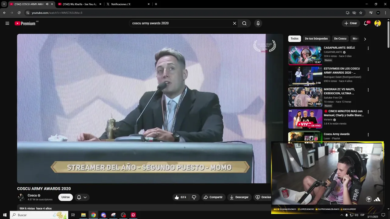Viewport: 390px width, 219px height.
Task: Click the Descargar download button
Action: [x=239, y=197]
